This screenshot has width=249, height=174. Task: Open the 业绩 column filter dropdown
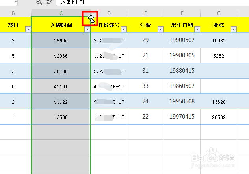click(x=234, y=29)
